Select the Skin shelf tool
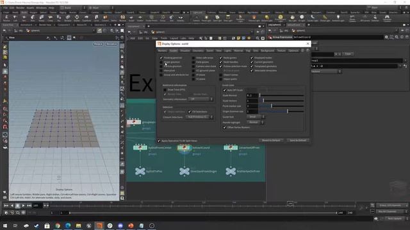The width and height of the screenshot is (410, 230). [24, 19]
